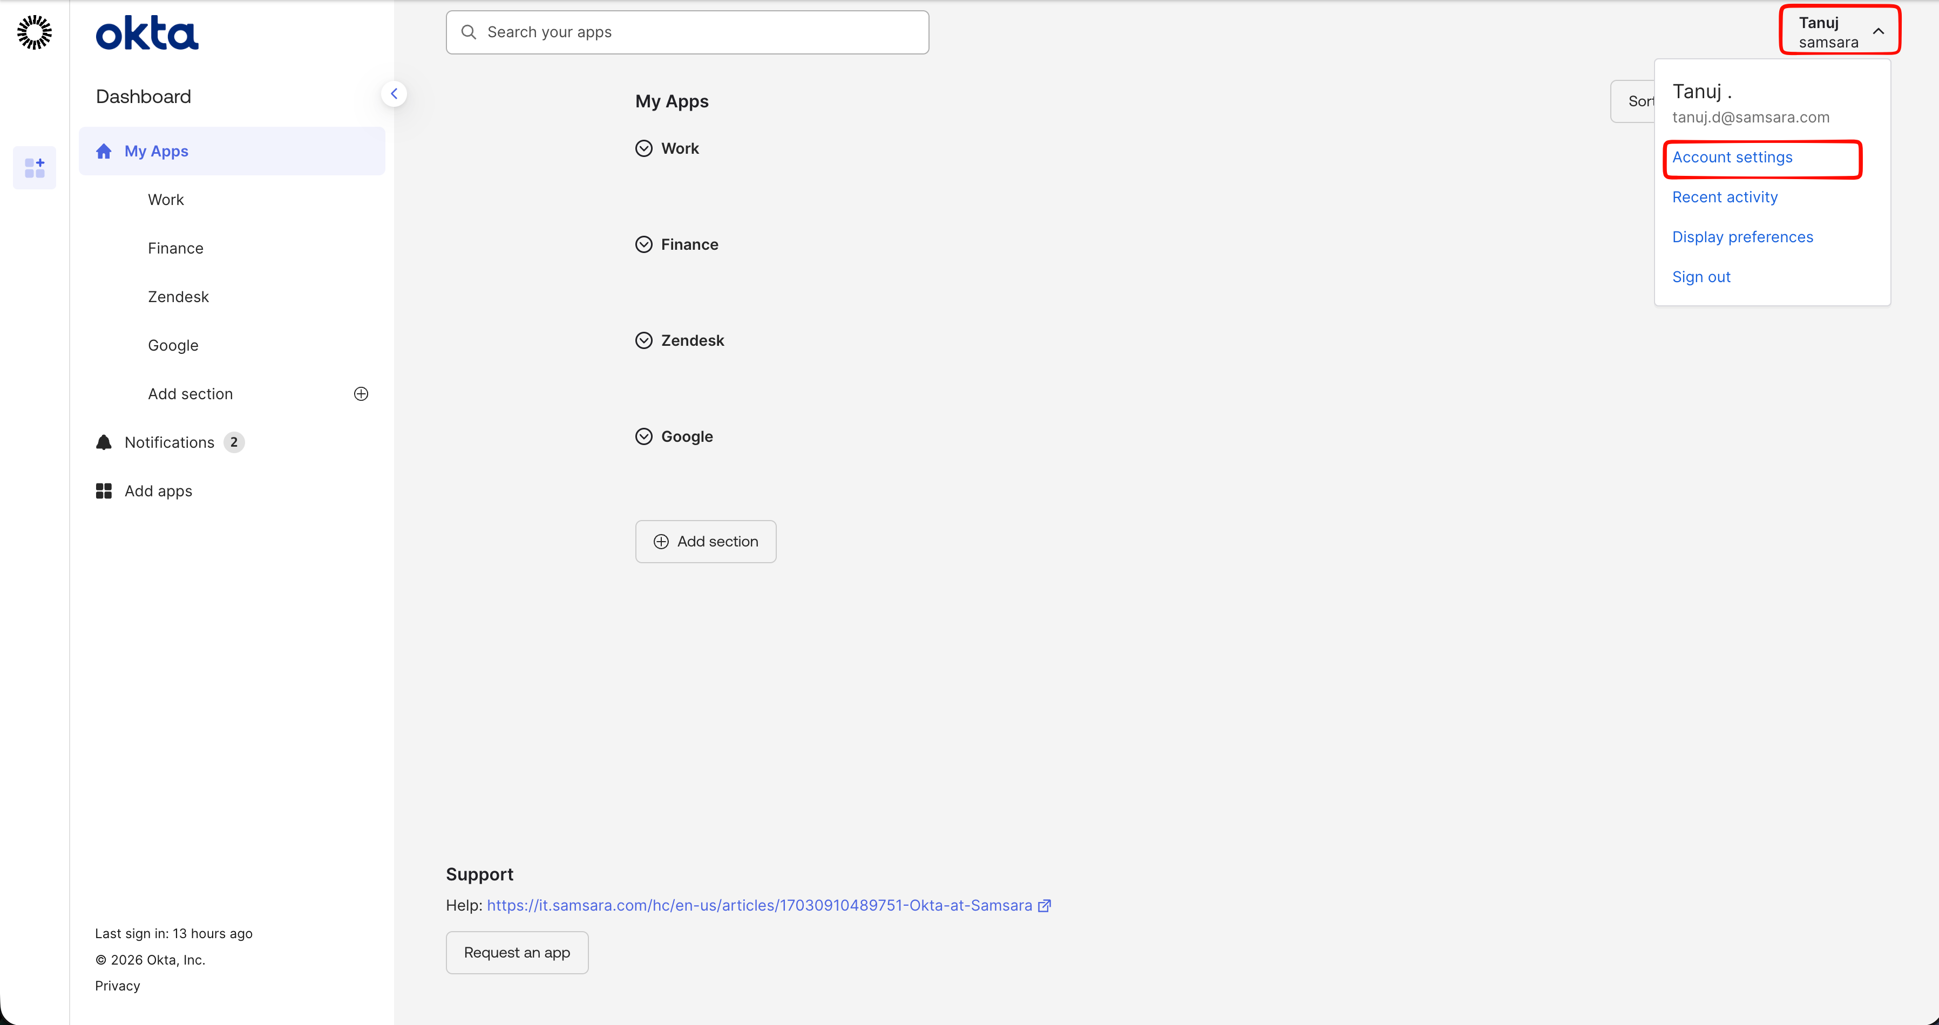This screenshot has height=1025, width=1939.
Task: Open the Okta-at-Samsara help article link
Action: [760, 905]
